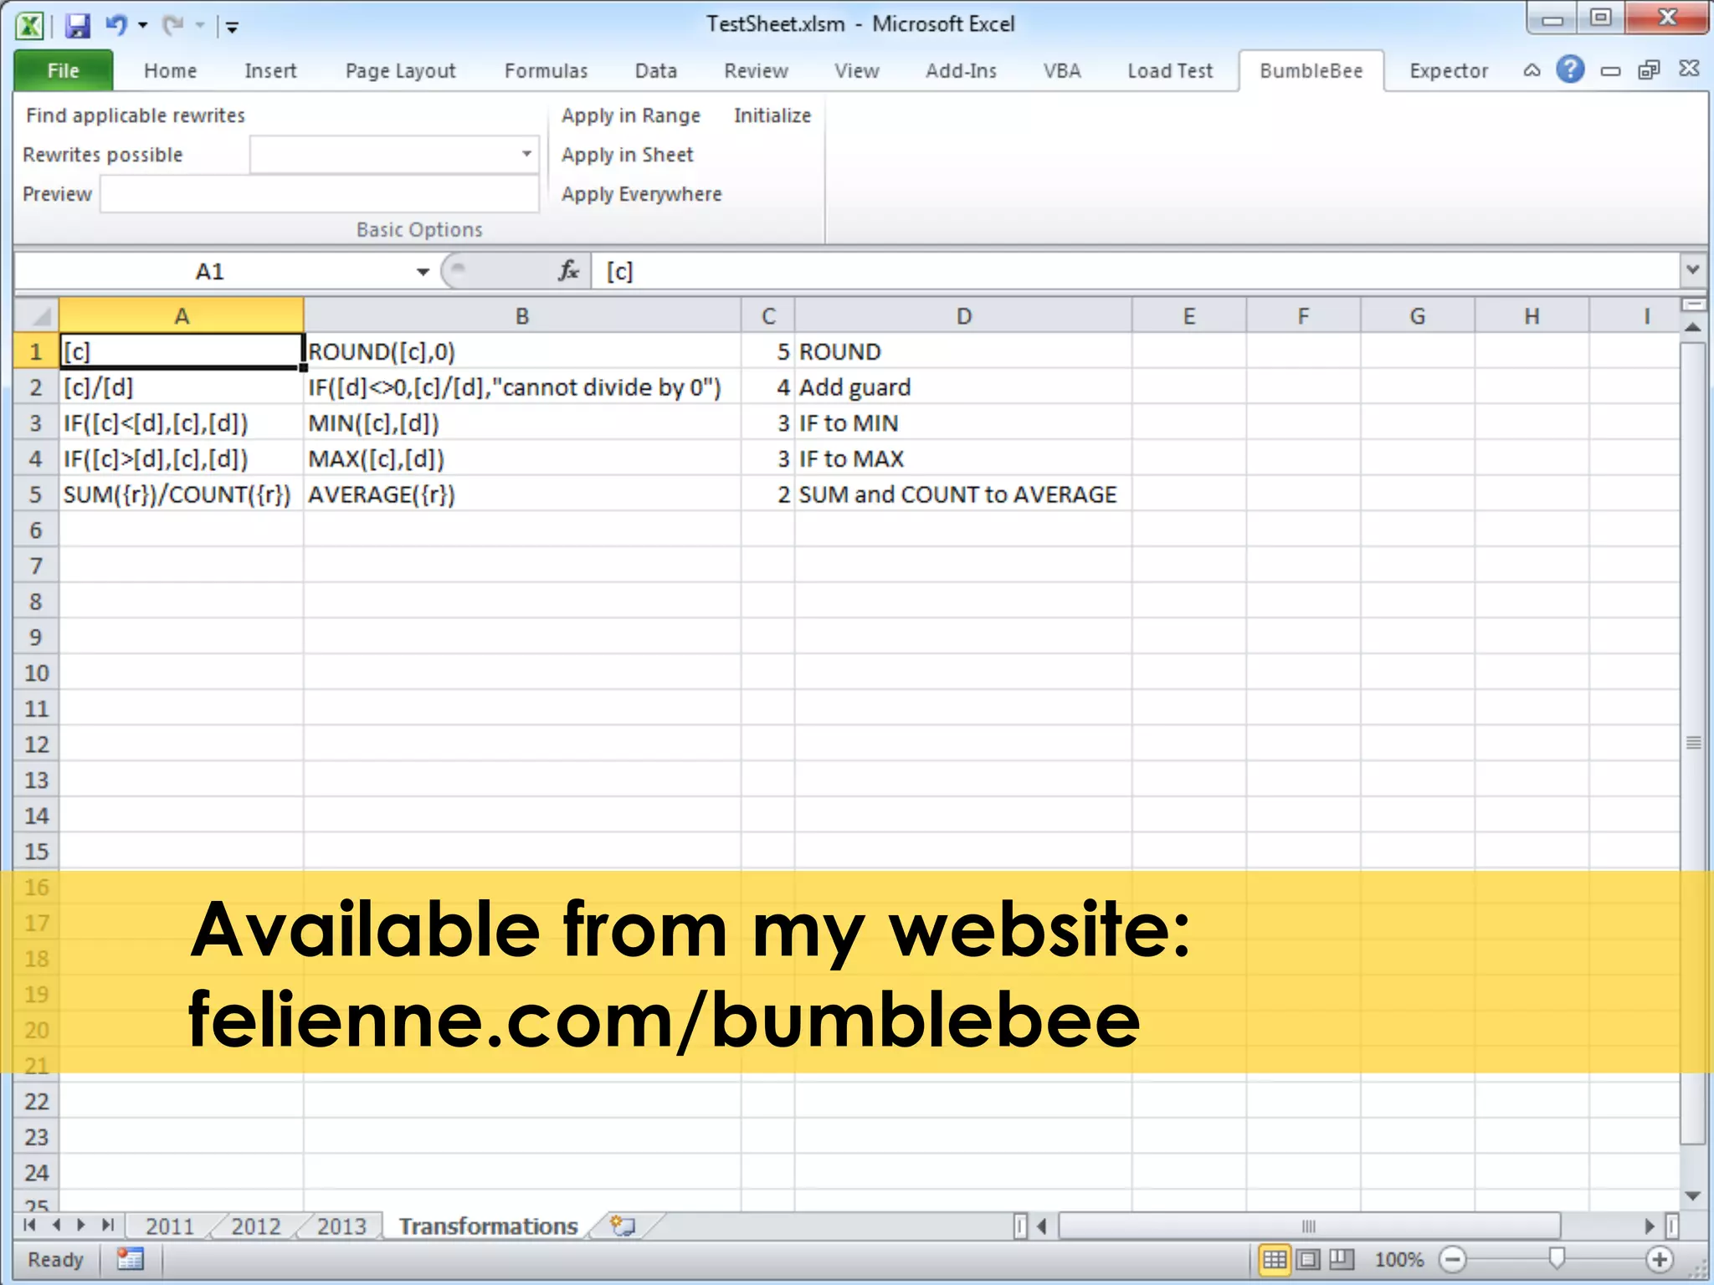This screenshot has height=1285, width=1714.
Task: Click the Undo arrow icon
Action: coord(115,25)
